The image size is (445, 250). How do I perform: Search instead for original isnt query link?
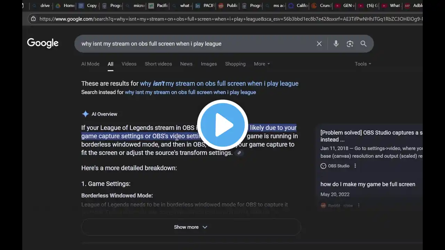pyautogui.click(x=191, y=92)
